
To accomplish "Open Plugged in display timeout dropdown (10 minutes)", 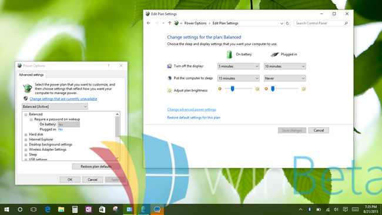I will 285,66.
